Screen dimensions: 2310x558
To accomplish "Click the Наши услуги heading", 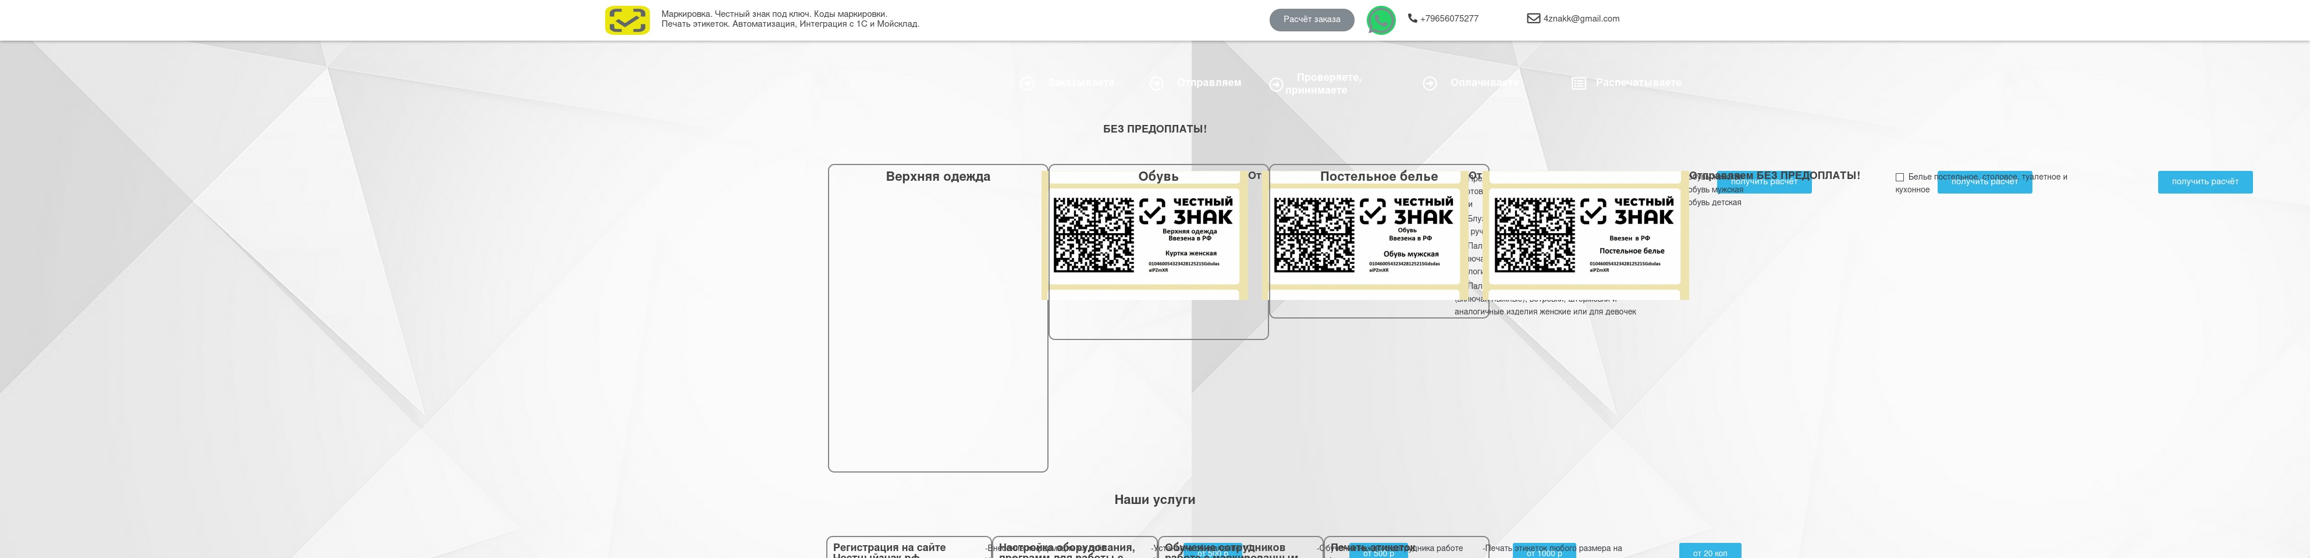I will click(x=1154, y=500).
